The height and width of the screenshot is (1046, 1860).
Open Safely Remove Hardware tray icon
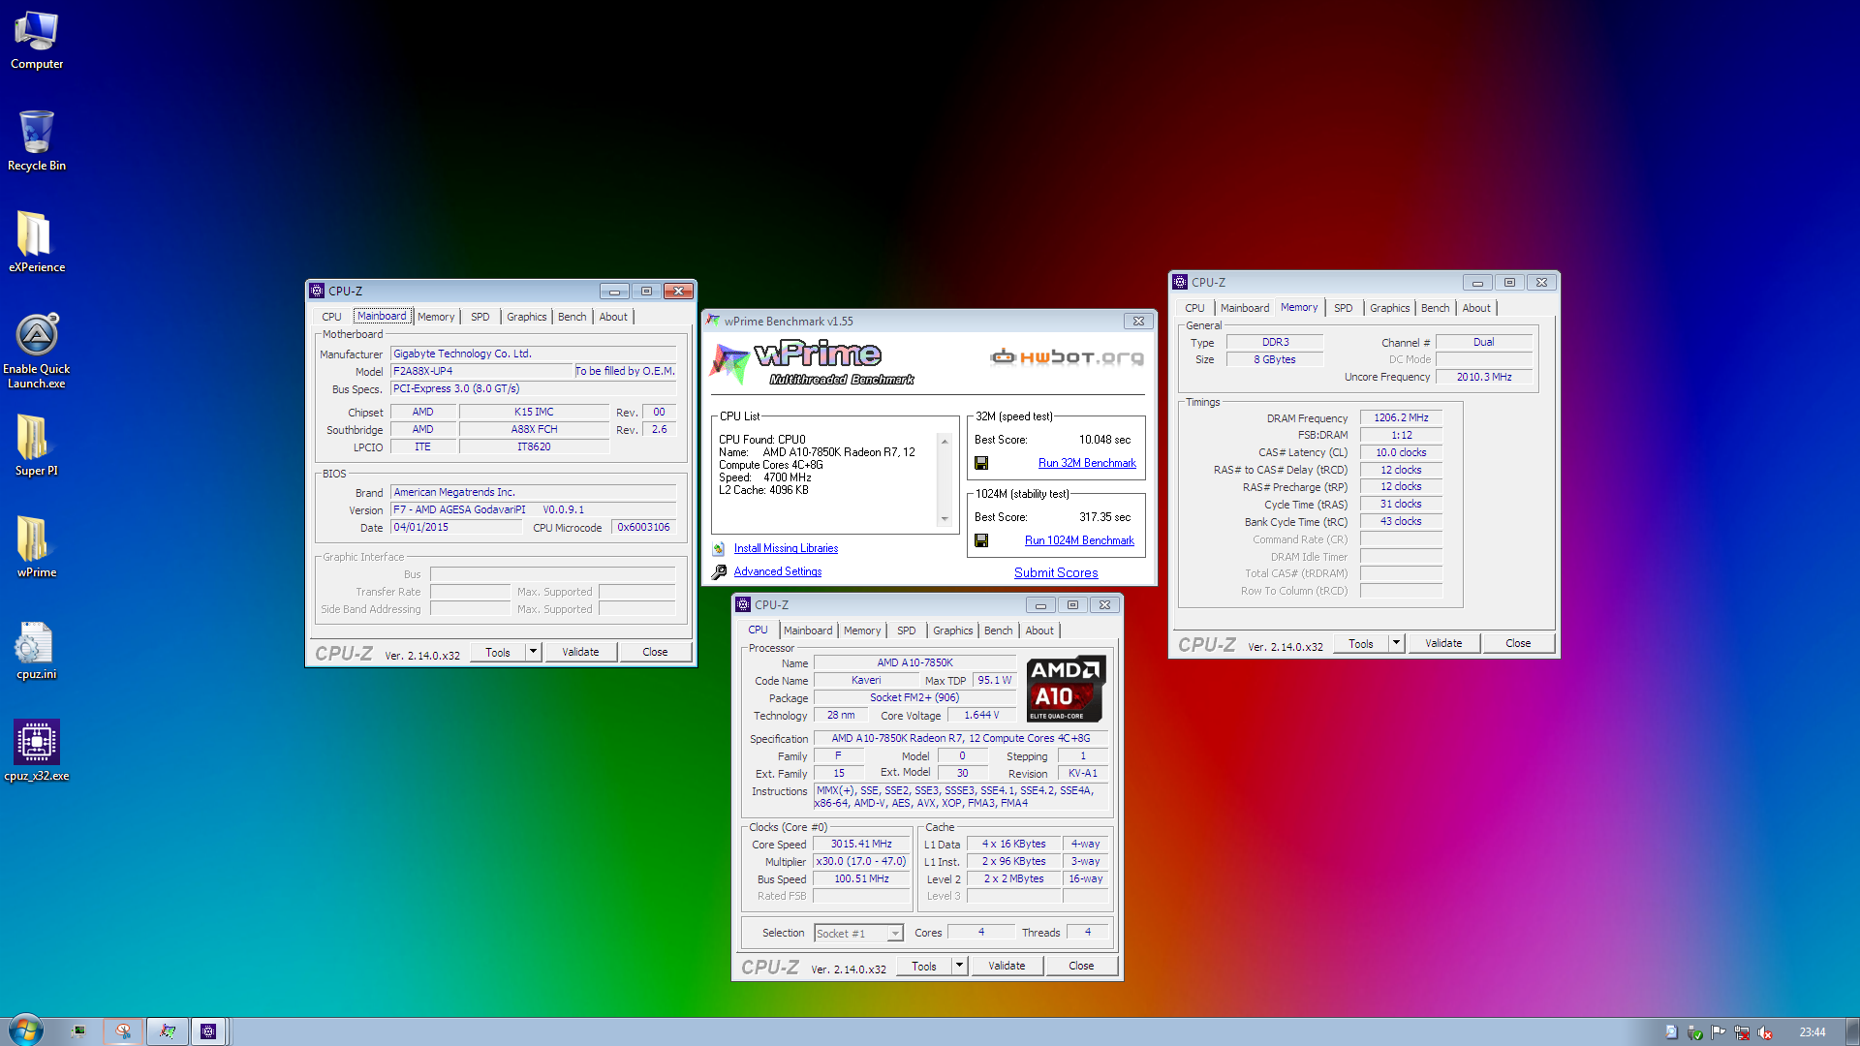[x=1694, y=1032]
